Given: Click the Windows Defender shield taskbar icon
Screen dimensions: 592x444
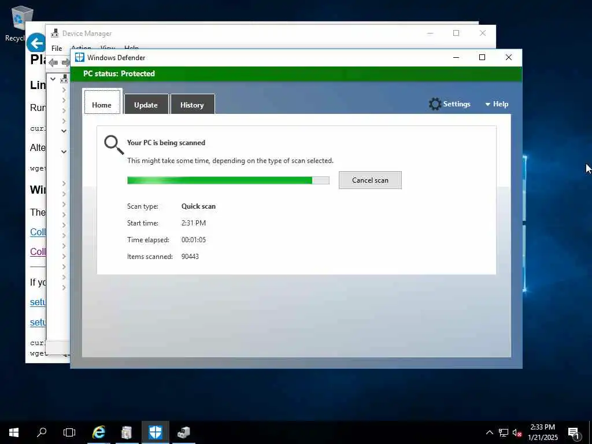Looking at the screenshot, I should click(x=155, y=432).
